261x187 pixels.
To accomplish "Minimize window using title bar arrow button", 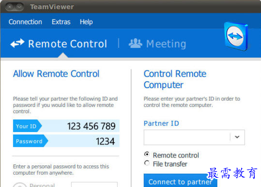I will pos(19,7).
